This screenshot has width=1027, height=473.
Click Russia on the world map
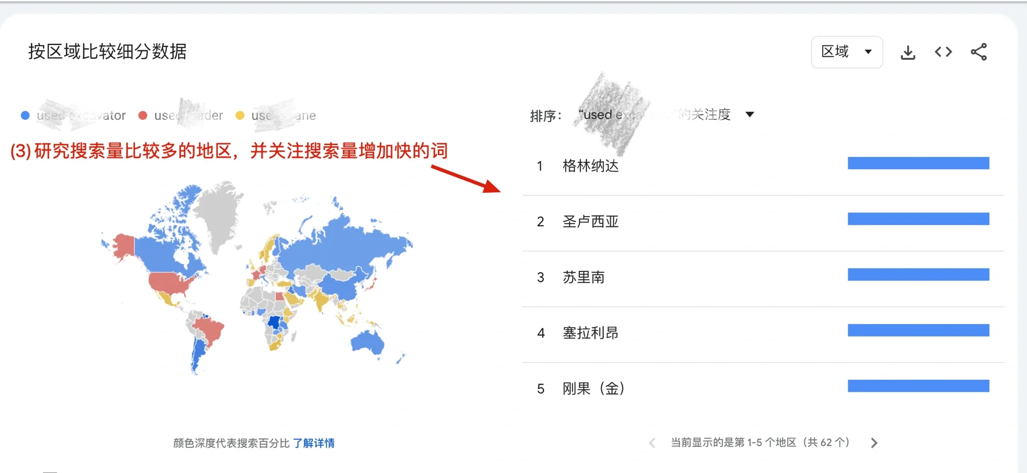tap(345, 246)
